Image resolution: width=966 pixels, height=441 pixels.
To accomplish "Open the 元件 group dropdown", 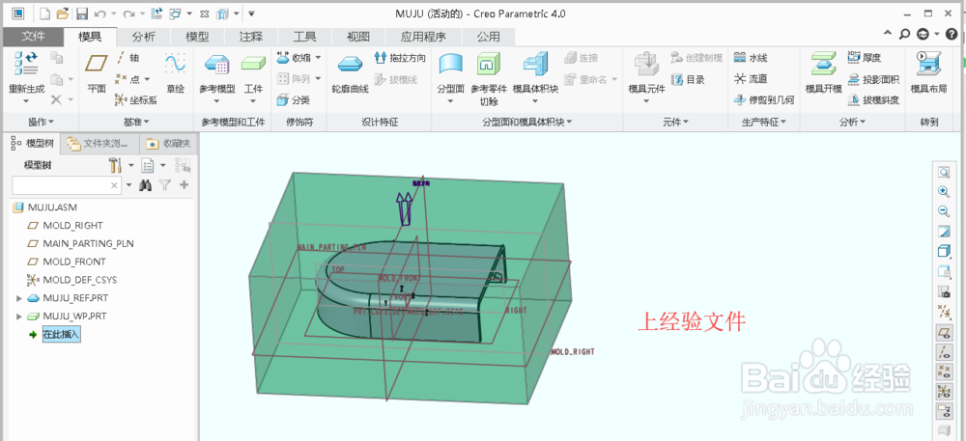I will (675, 122).
